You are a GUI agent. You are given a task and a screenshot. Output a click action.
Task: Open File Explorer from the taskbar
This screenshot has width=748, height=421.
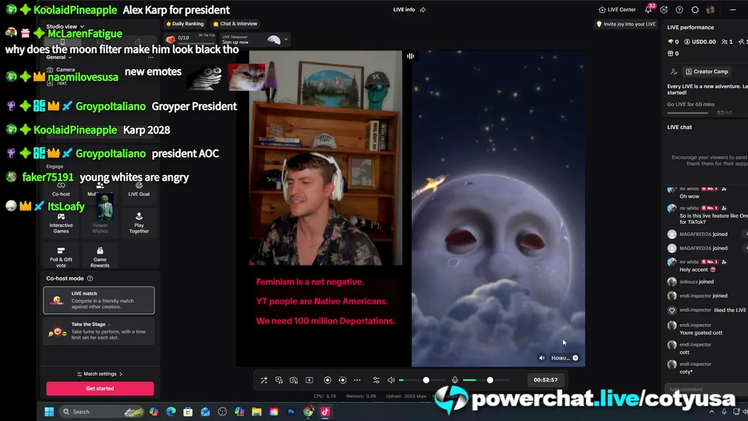pyautogui.click(x=257, y=412)
